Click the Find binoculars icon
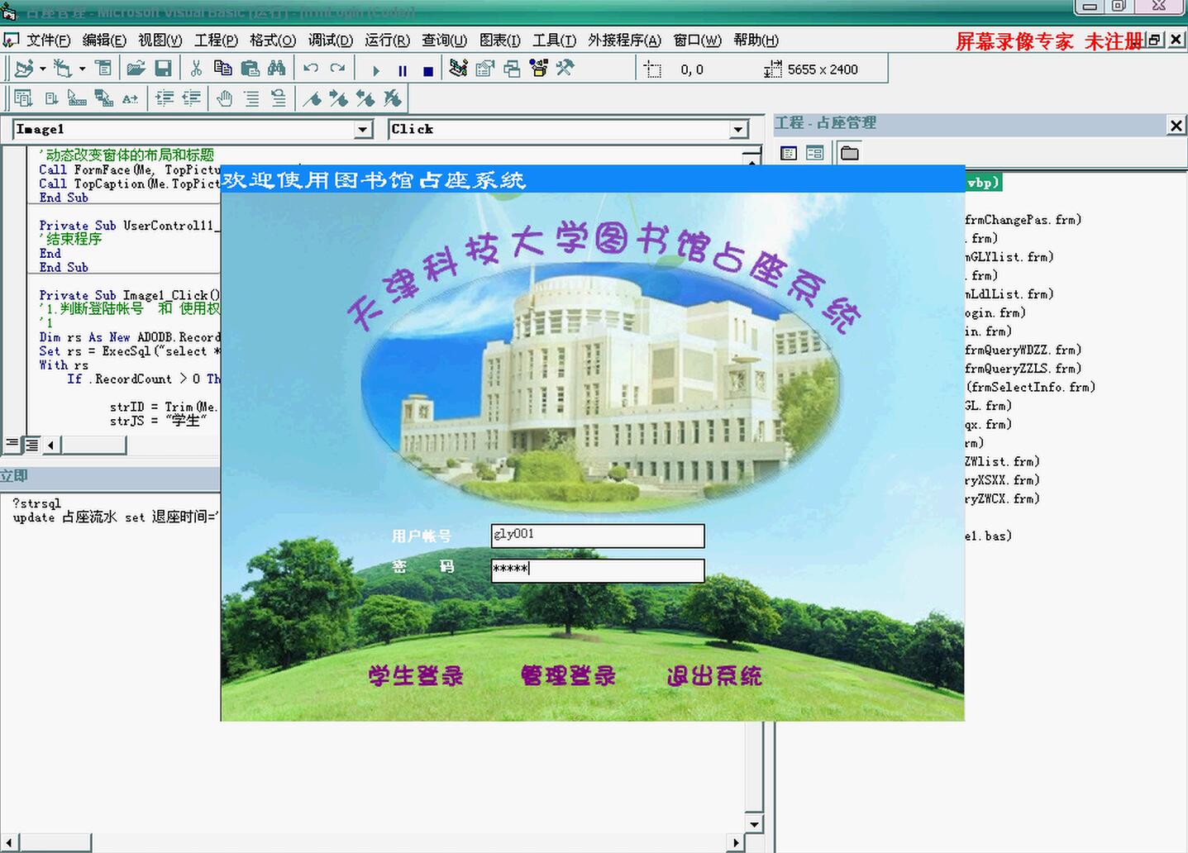The height and width of the screenshot is (853, 1188). 276,69
